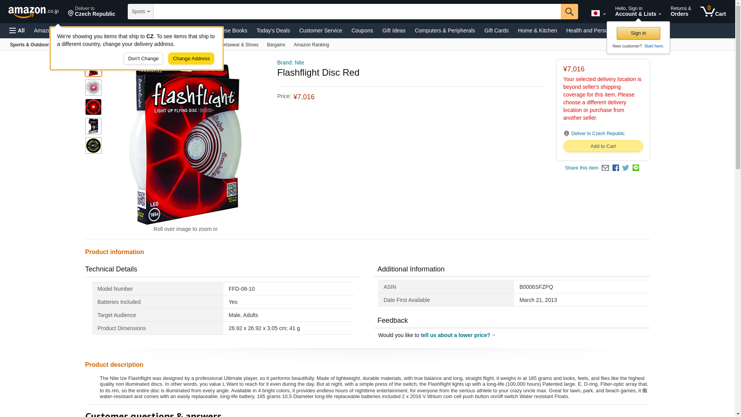The height and width of the screenshot is (417, 741).
Task: Click the Change Address button
Action: click(191, 59)
